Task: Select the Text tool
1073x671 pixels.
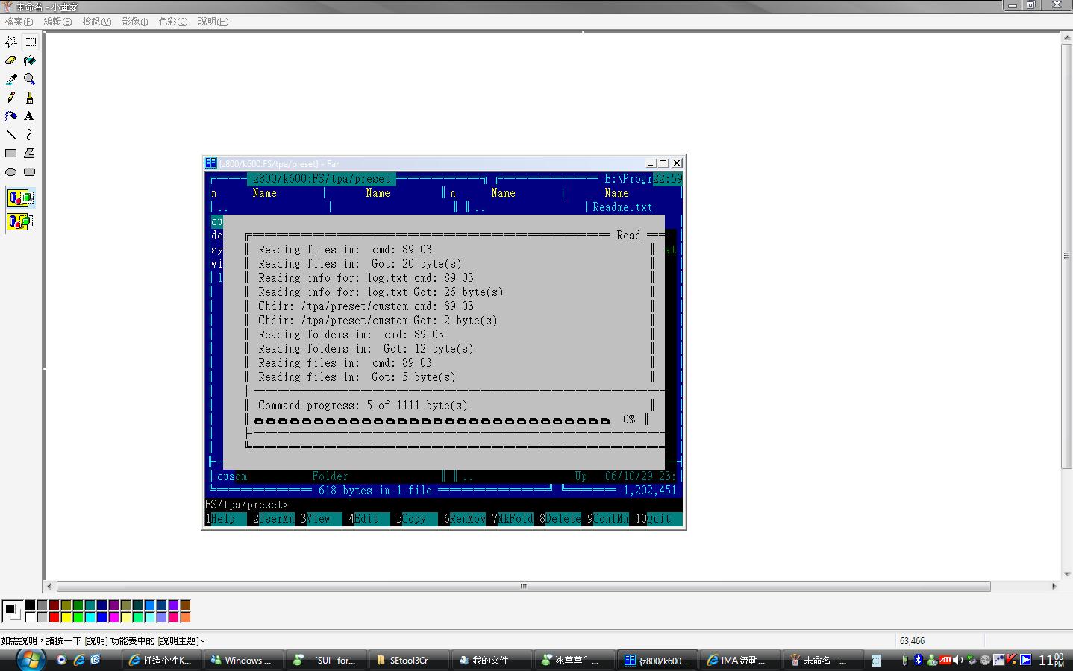Action: click(30, 116)
